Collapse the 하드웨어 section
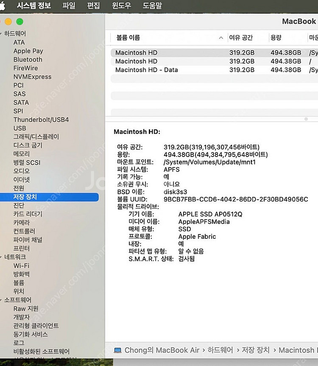Image resolution: width=318 pixels, height=366 pixels. coord(1,34)
